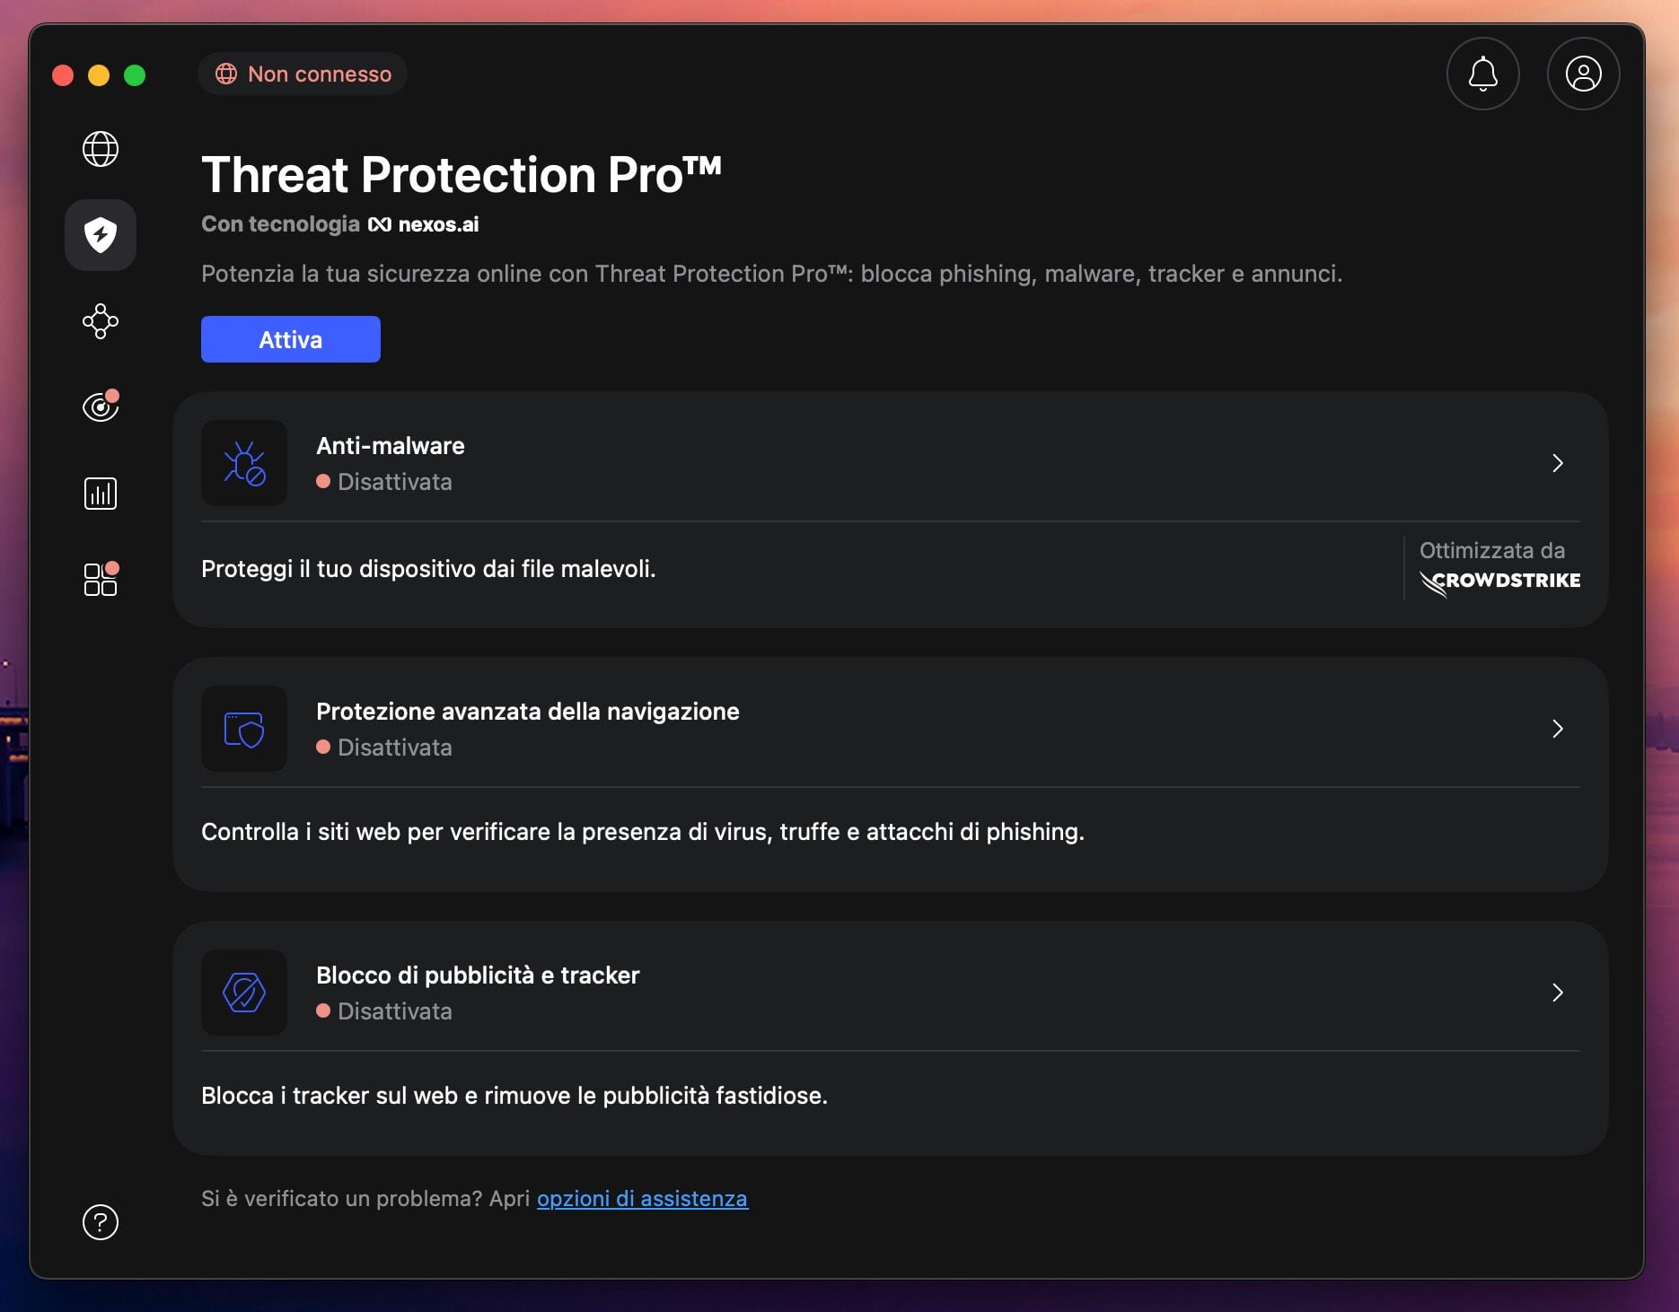Click the Blocco di pubblicità e tracker title

tap(478, 975)
